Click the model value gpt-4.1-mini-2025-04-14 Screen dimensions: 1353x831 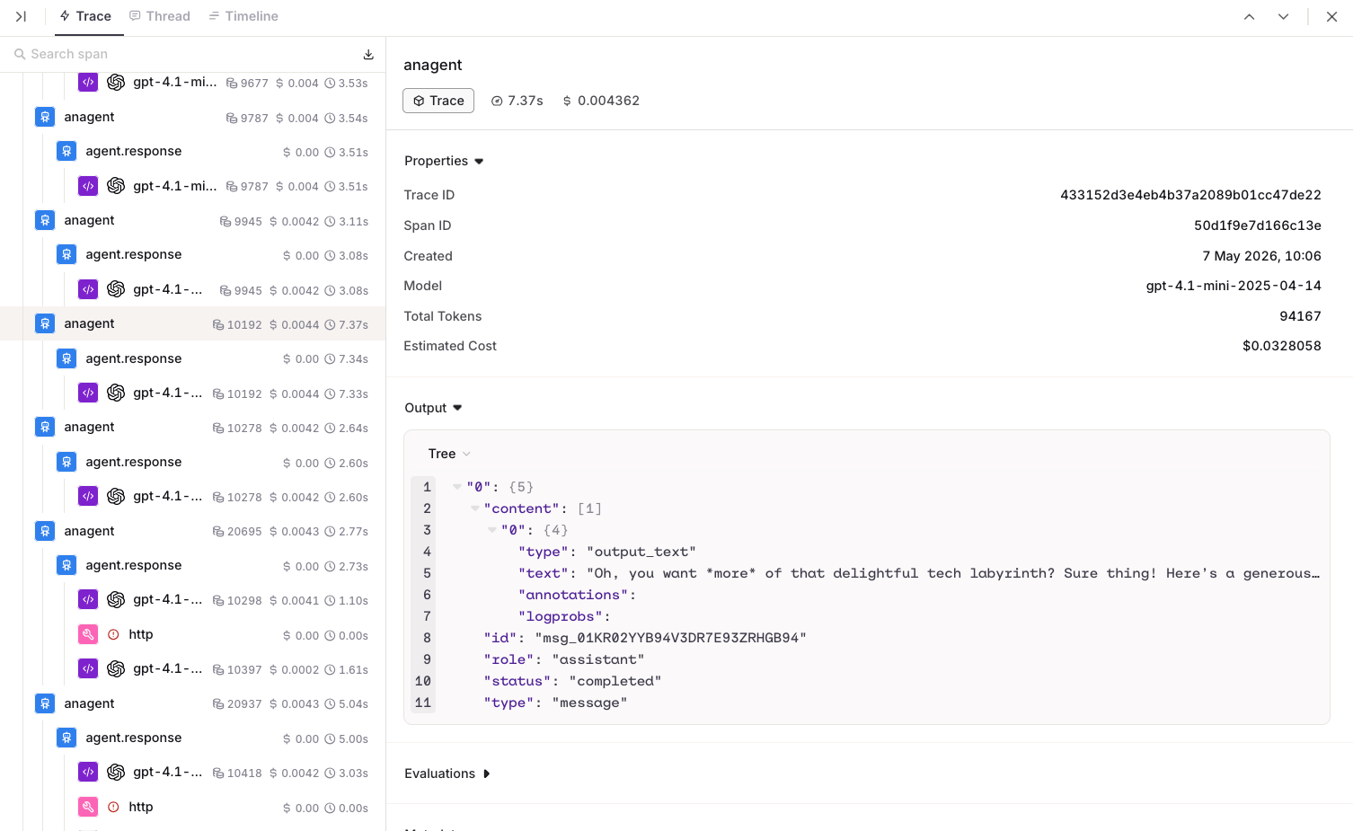[x=1234, y=286]
